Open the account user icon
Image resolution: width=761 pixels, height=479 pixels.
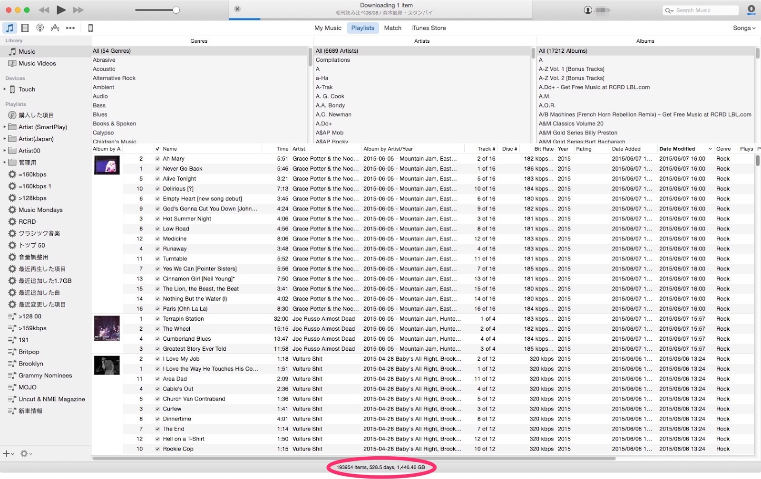(x=588, y=10)
